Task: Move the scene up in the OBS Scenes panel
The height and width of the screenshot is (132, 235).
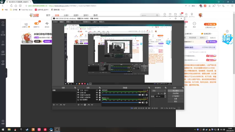Action: click(61, 105)
